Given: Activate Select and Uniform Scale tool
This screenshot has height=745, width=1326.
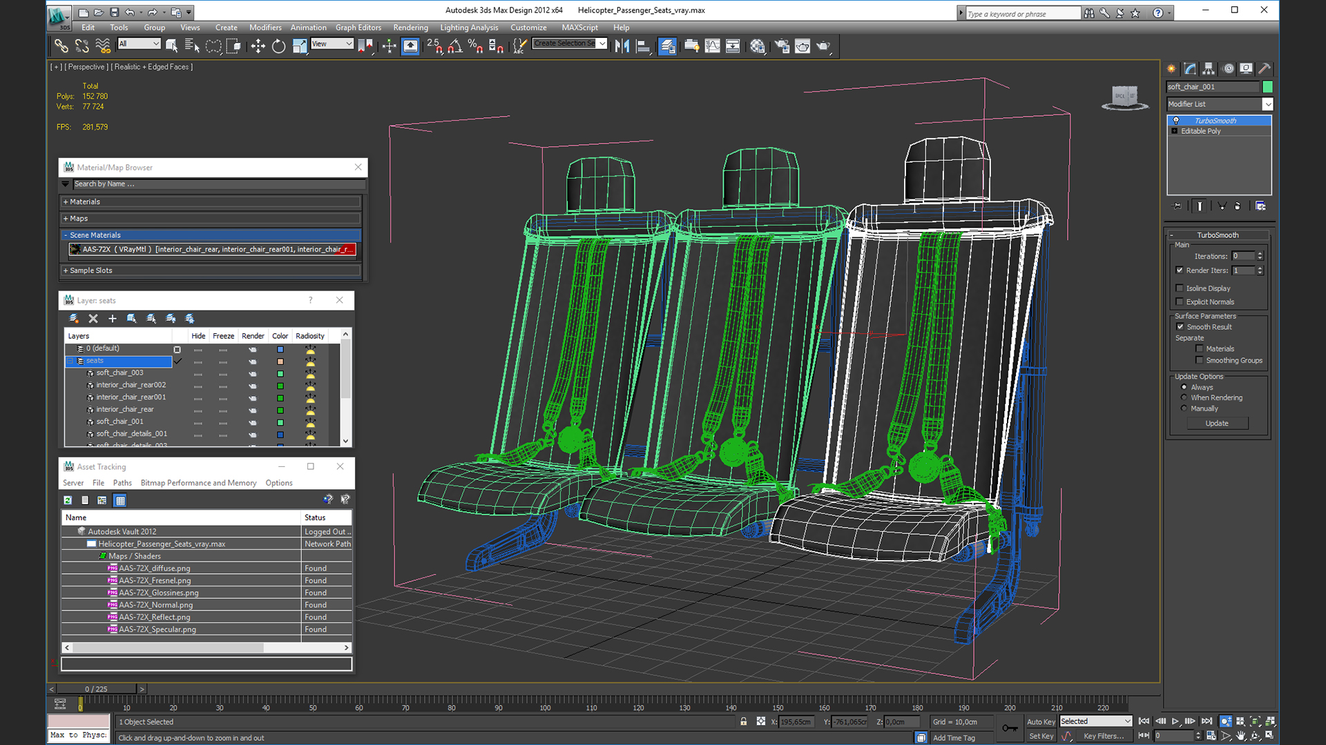Looking at the screenshot, I should pyautogui.click(x=300, y=46).
